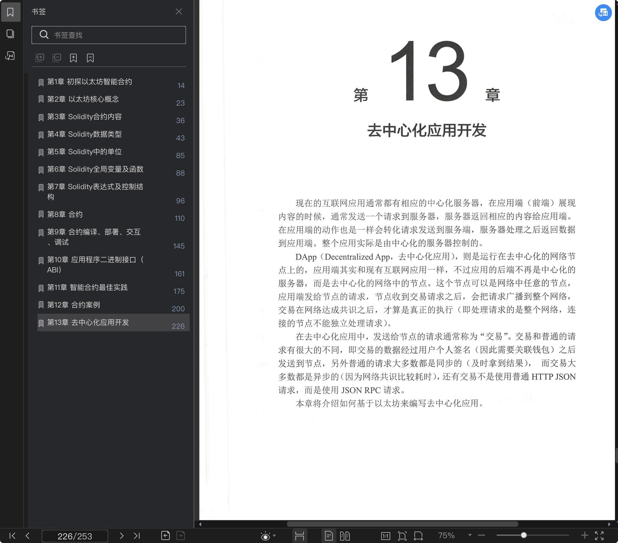
Task: Zoom in with the plus button
Action: tap(585, 535)
